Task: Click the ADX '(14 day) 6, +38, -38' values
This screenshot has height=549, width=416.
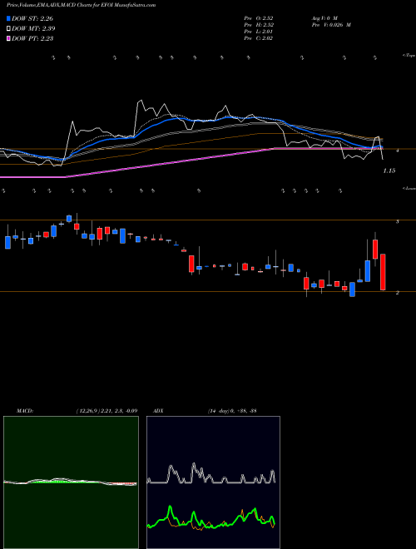Action: click(232, 411)
